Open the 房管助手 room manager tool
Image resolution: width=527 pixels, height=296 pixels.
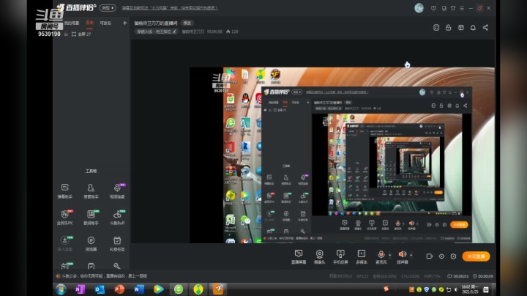91,190
